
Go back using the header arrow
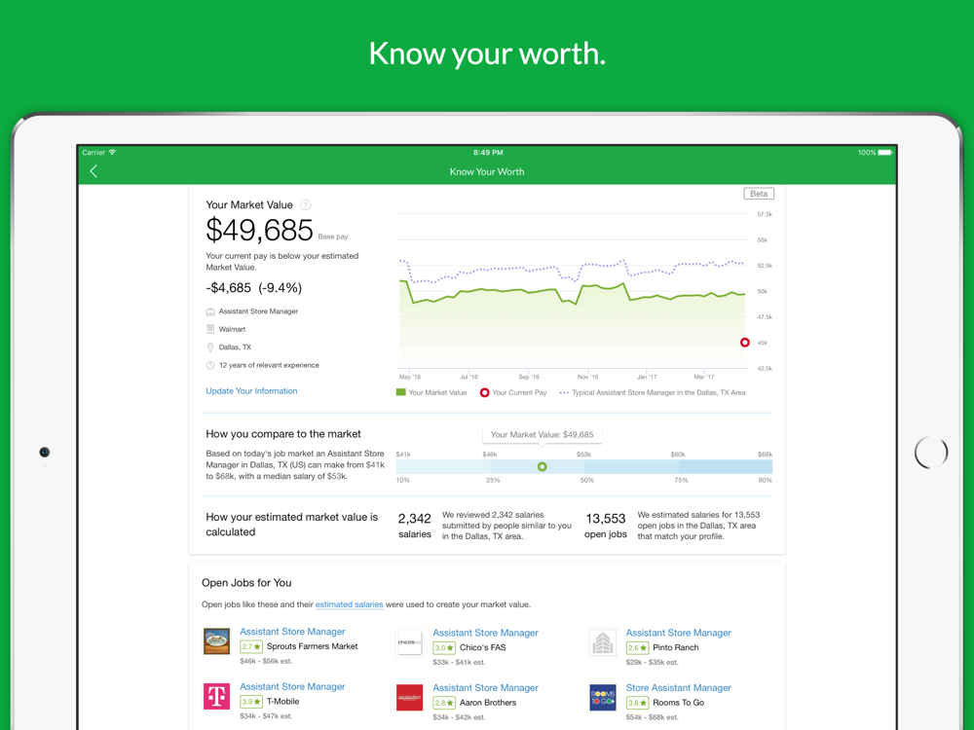[94, 171]
